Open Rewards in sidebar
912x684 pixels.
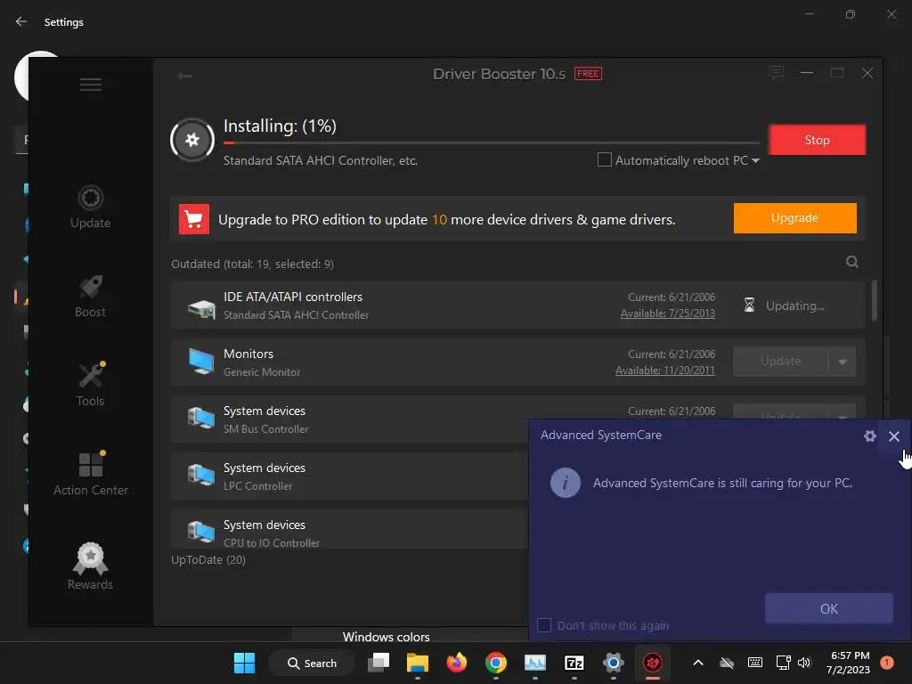coord(90,566)
